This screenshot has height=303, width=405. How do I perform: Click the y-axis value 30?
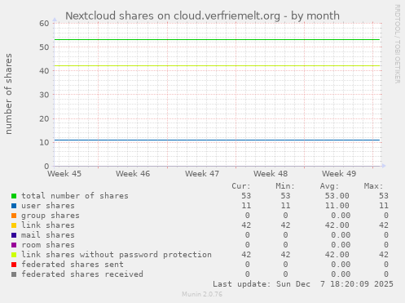tap(44, 95)
